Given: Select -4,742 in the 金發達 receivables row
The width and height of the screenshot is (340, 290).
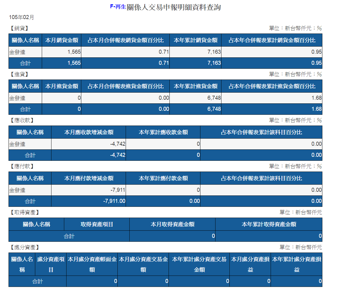Looking at the screenshot, I should [118, 144].
